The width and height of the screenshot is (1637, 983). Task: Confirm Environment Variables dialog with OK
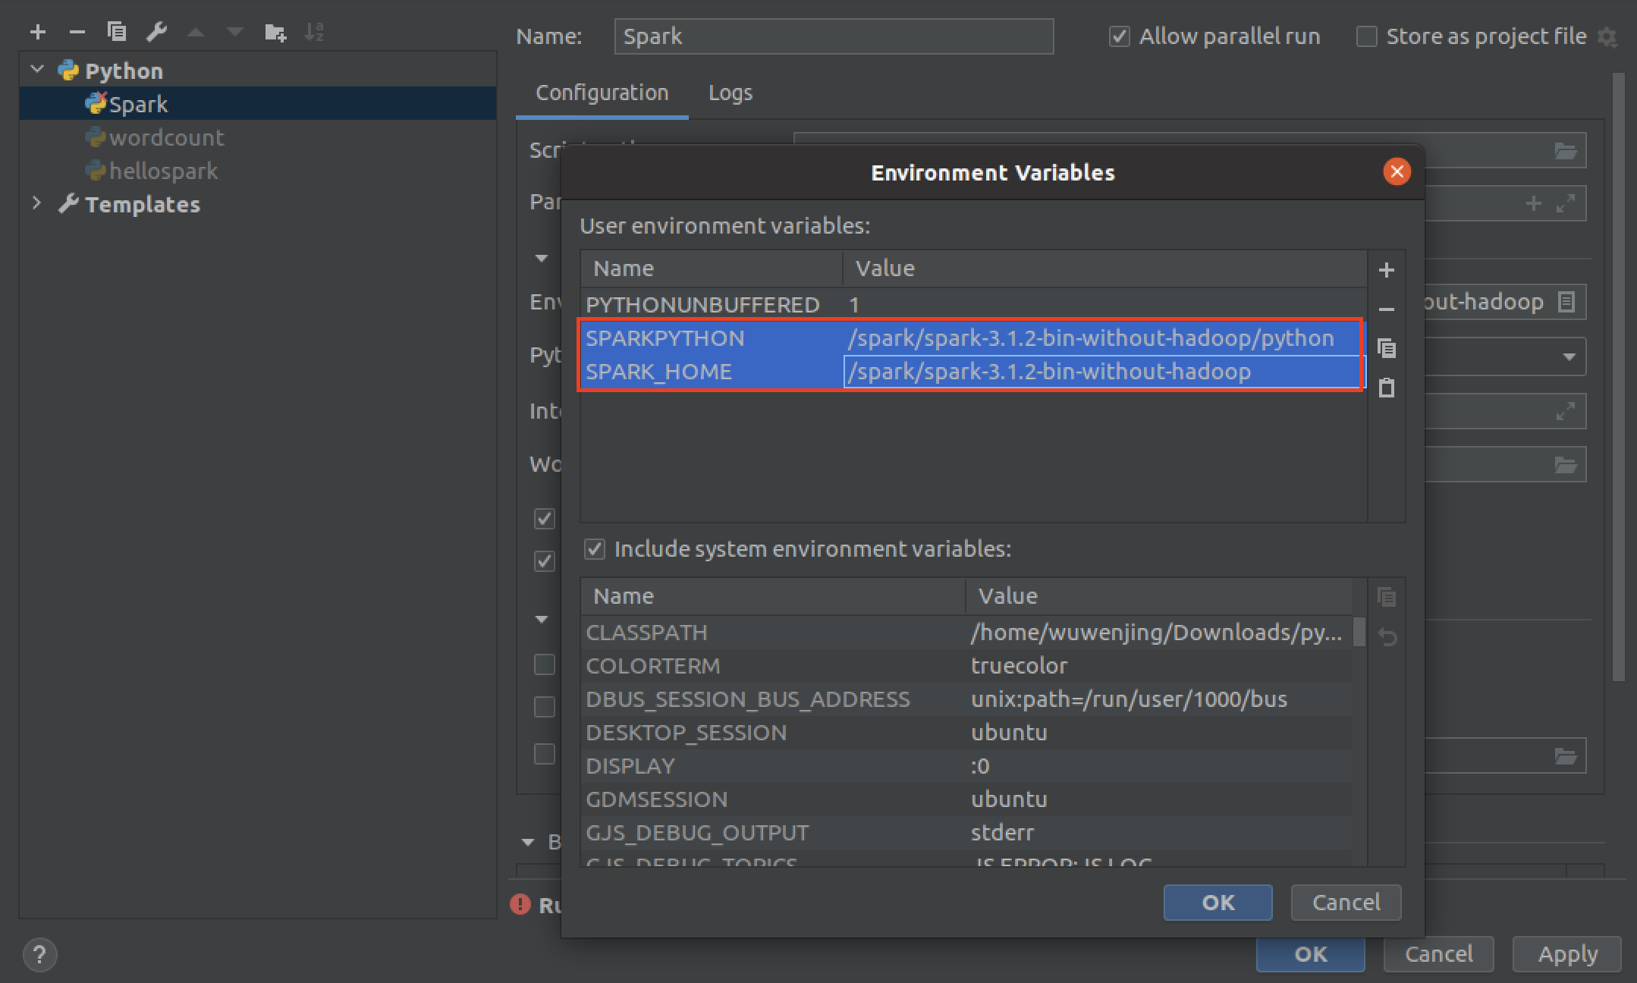(x=1217, y=902)
